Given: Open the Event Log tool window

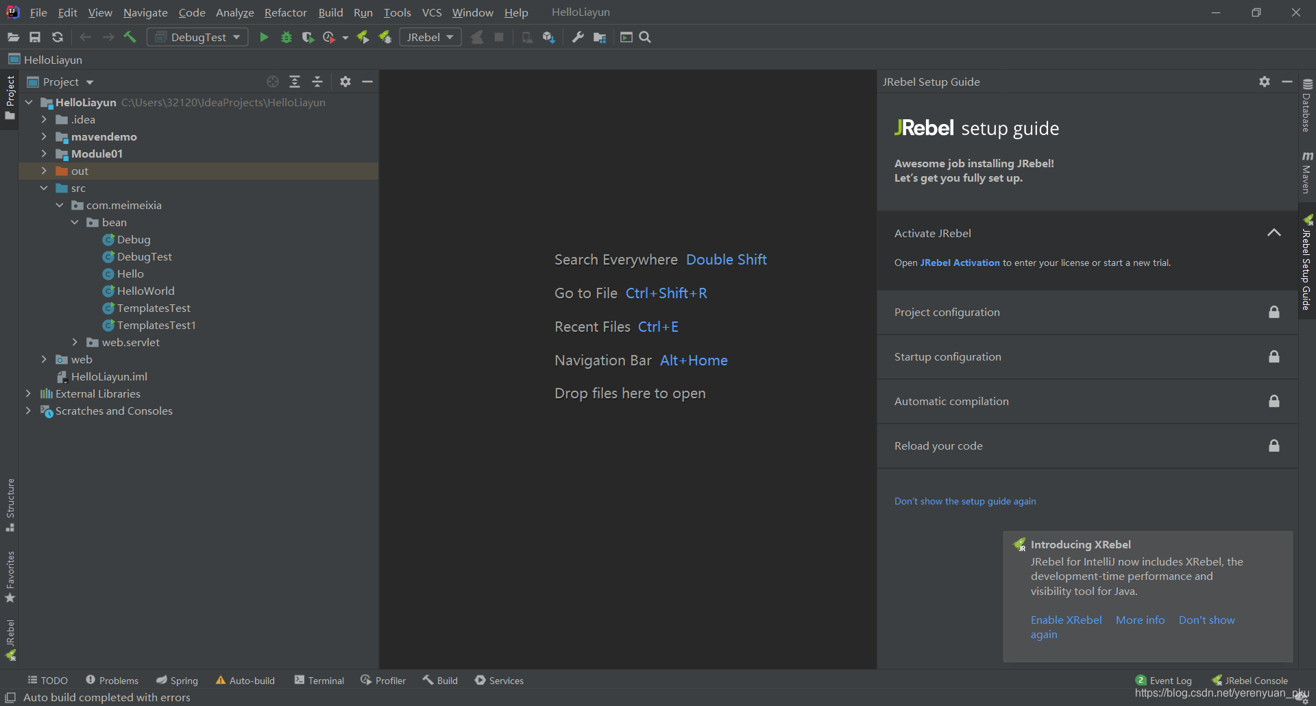Looking at the screenshot, I should pyautogui.click(x=1164, y=680).
